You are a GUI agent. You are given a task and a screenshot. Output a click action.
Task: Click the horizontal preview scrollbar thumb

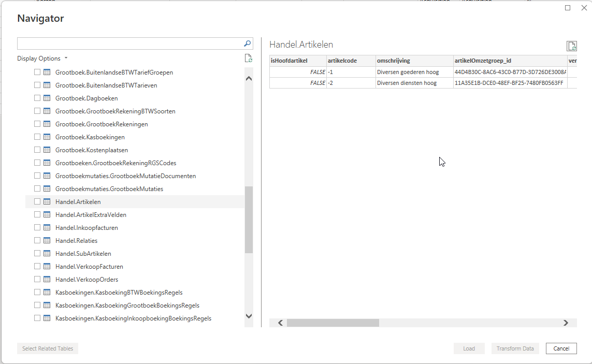[333, 323]
